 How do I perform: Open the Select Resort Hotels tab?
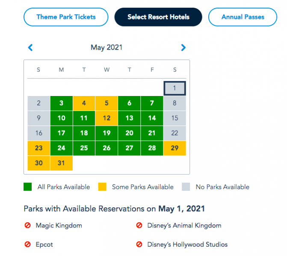[158, 17]
